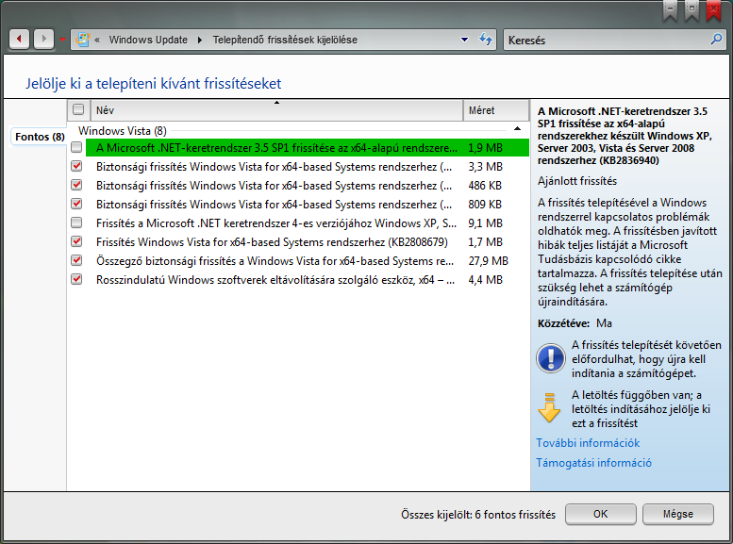Click the Forward navigation arrow button
The height and width of the screenshot is (544, 733).
pyautogui.click(x=43, y=39)
